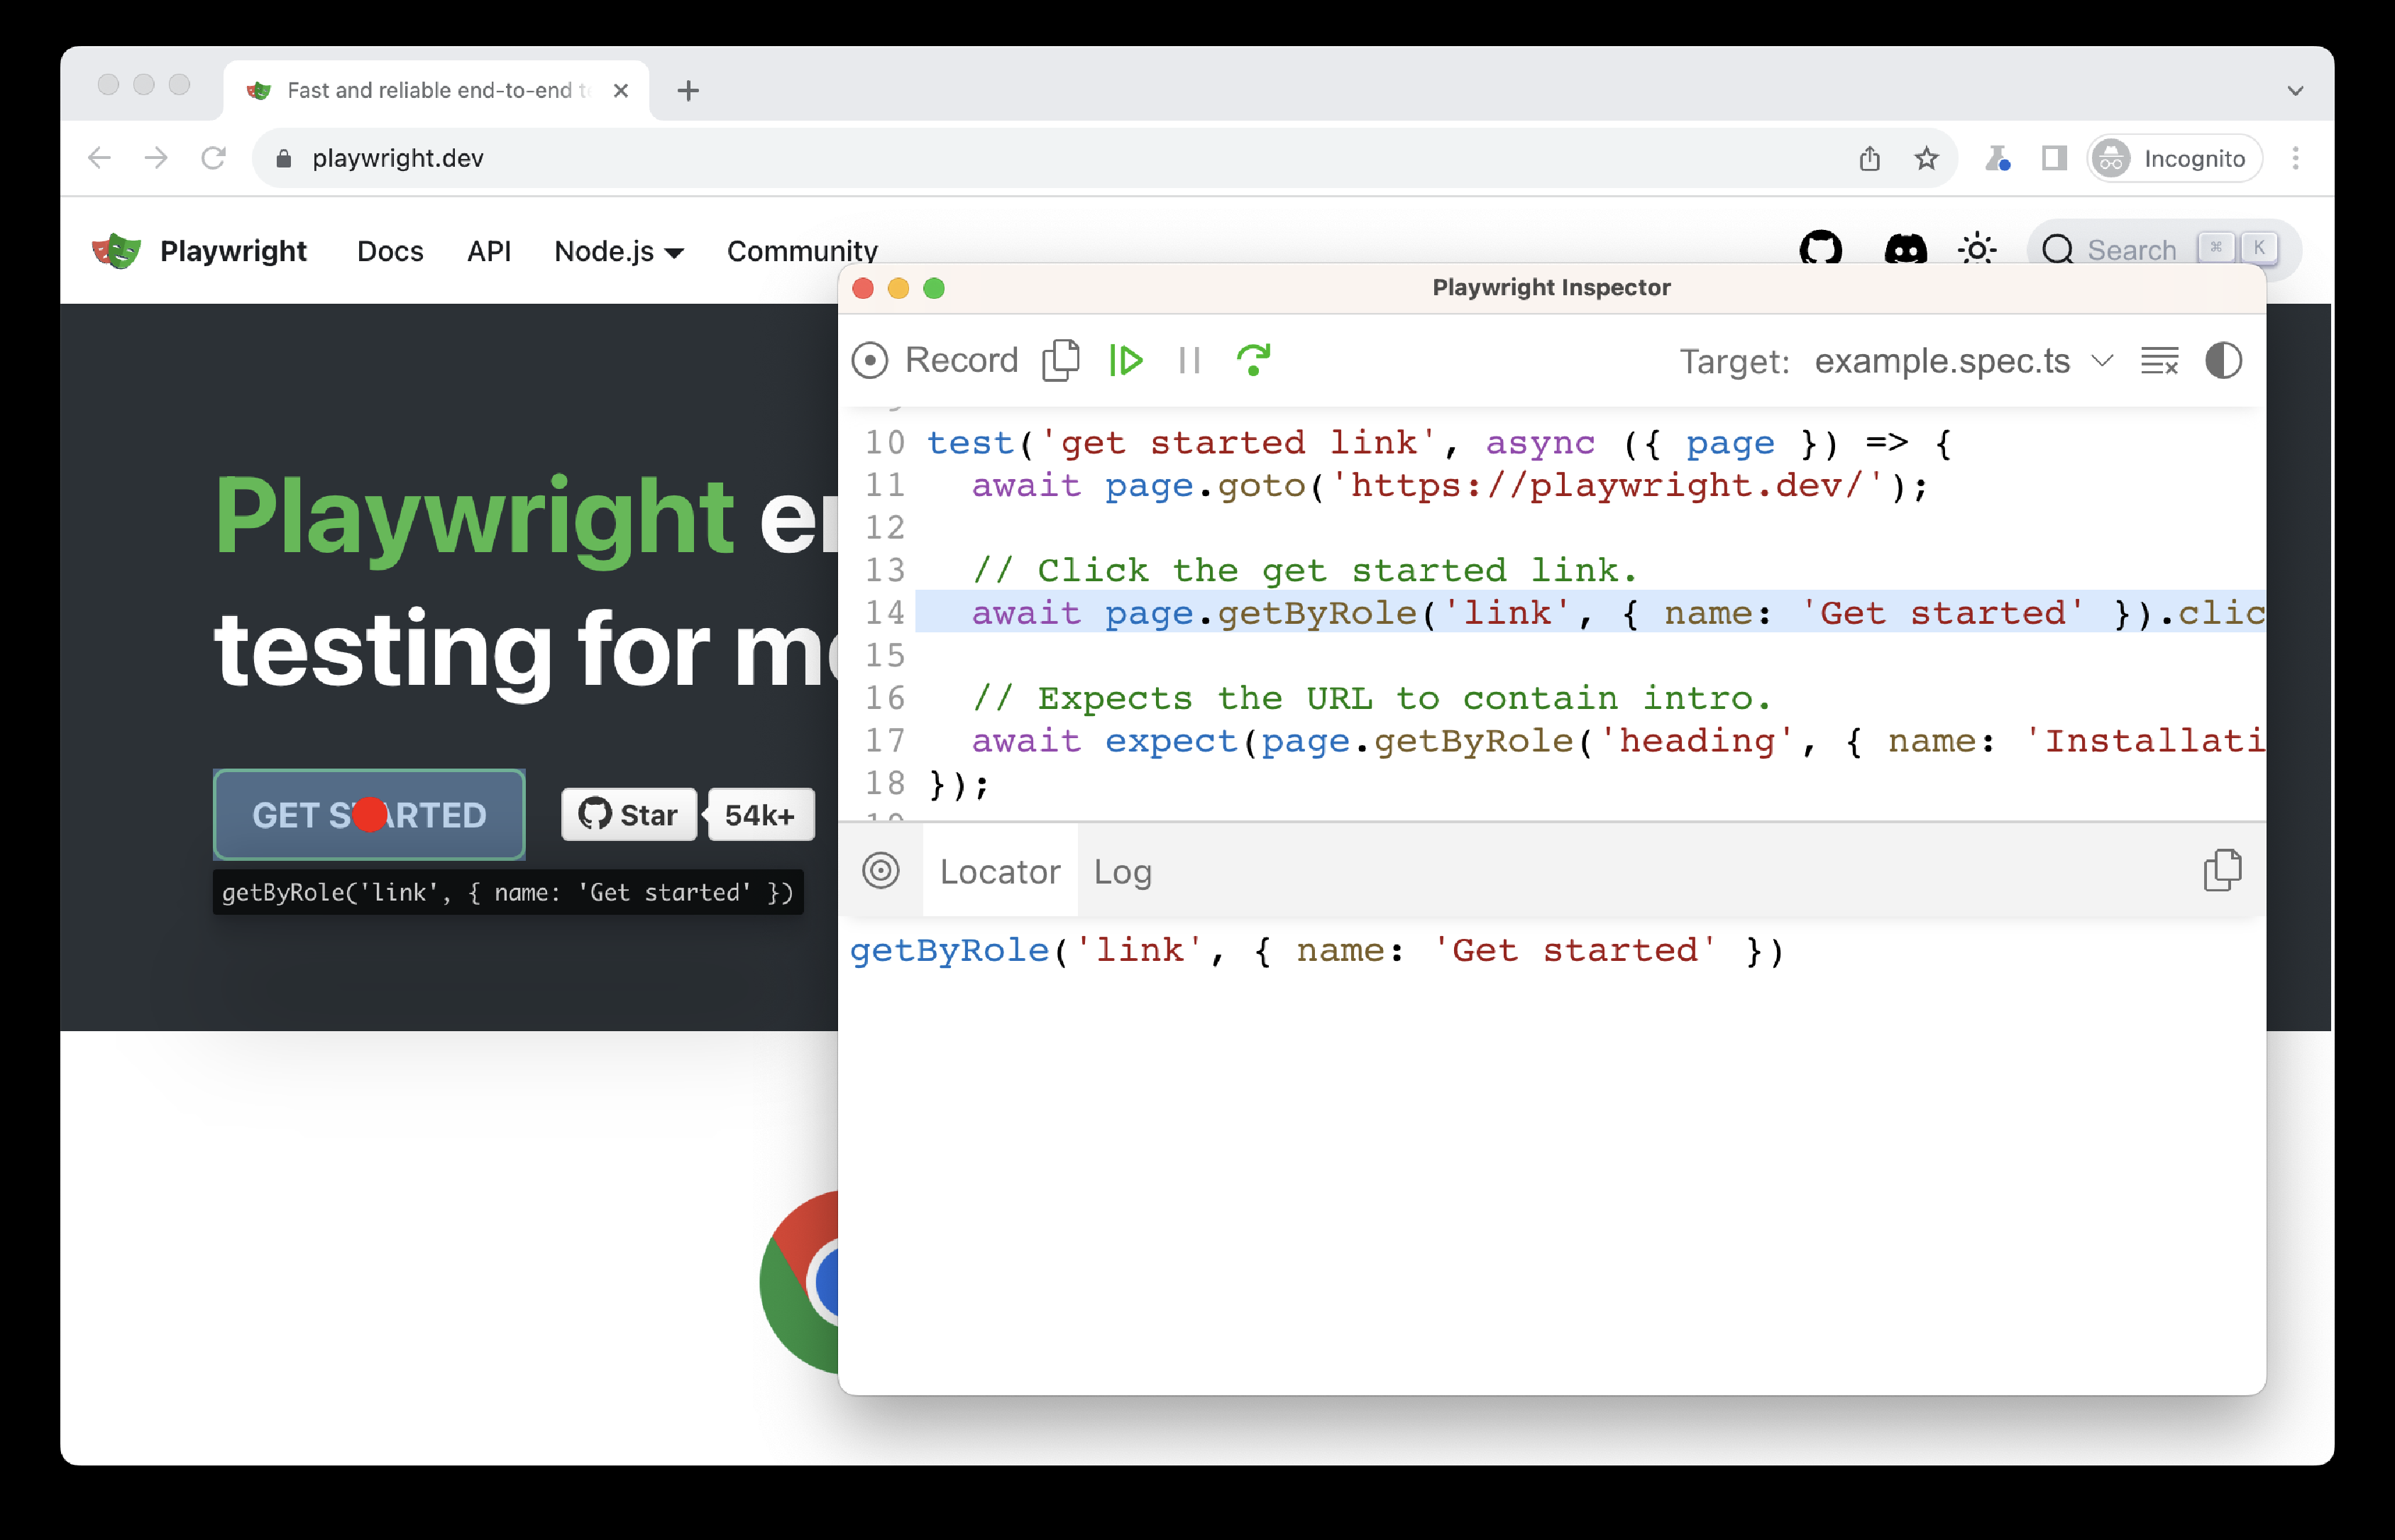Bookmark this tab with star icon
Image resolution: width=2395 pixels, height=1540 pixels.
(x=1926, y=158)
